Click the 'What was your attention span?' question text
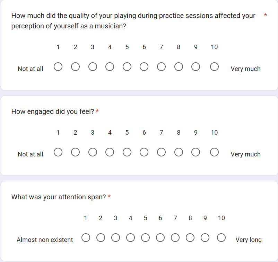Image resolution: width=278 pixels, height=262 pixels. point(58,197)
